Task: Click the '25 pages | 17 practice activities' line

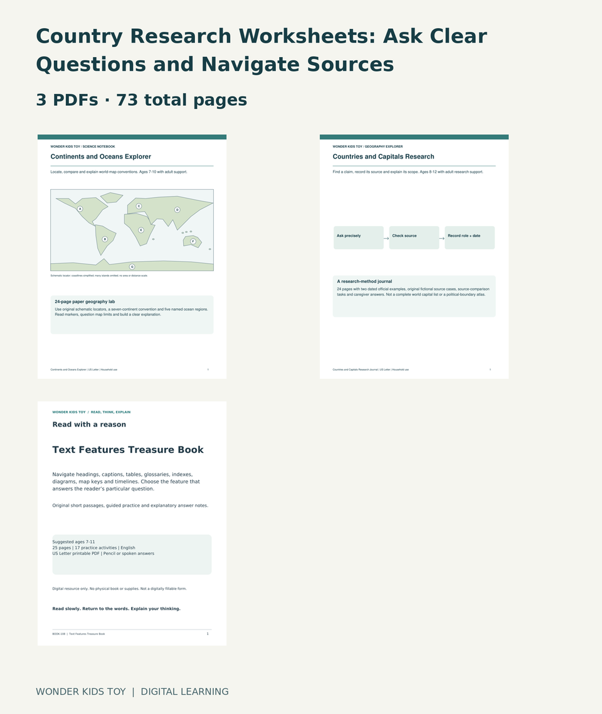Action: 93,548
